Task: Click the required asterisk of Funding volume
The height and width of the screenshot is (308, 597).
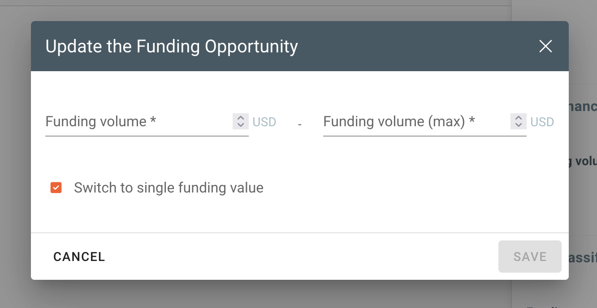Action: pos(153,121)
